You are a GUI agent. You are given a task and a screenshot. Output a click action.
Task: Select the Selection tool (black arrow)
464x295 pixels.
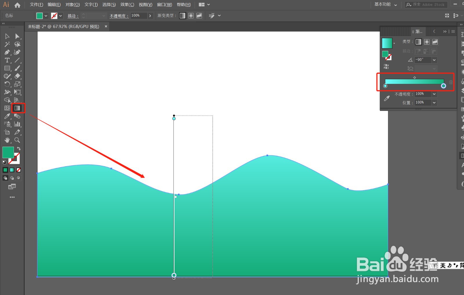(x=7, y=36)
